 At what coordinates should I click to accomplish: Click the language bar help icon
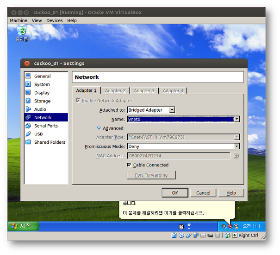click(x=181, y=227)
